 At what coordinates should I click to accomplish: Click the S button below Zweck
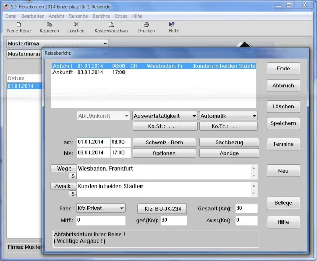pos(73,194)
